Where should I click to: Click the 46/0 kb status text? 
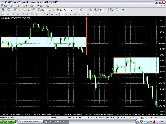tap(154, 118)
